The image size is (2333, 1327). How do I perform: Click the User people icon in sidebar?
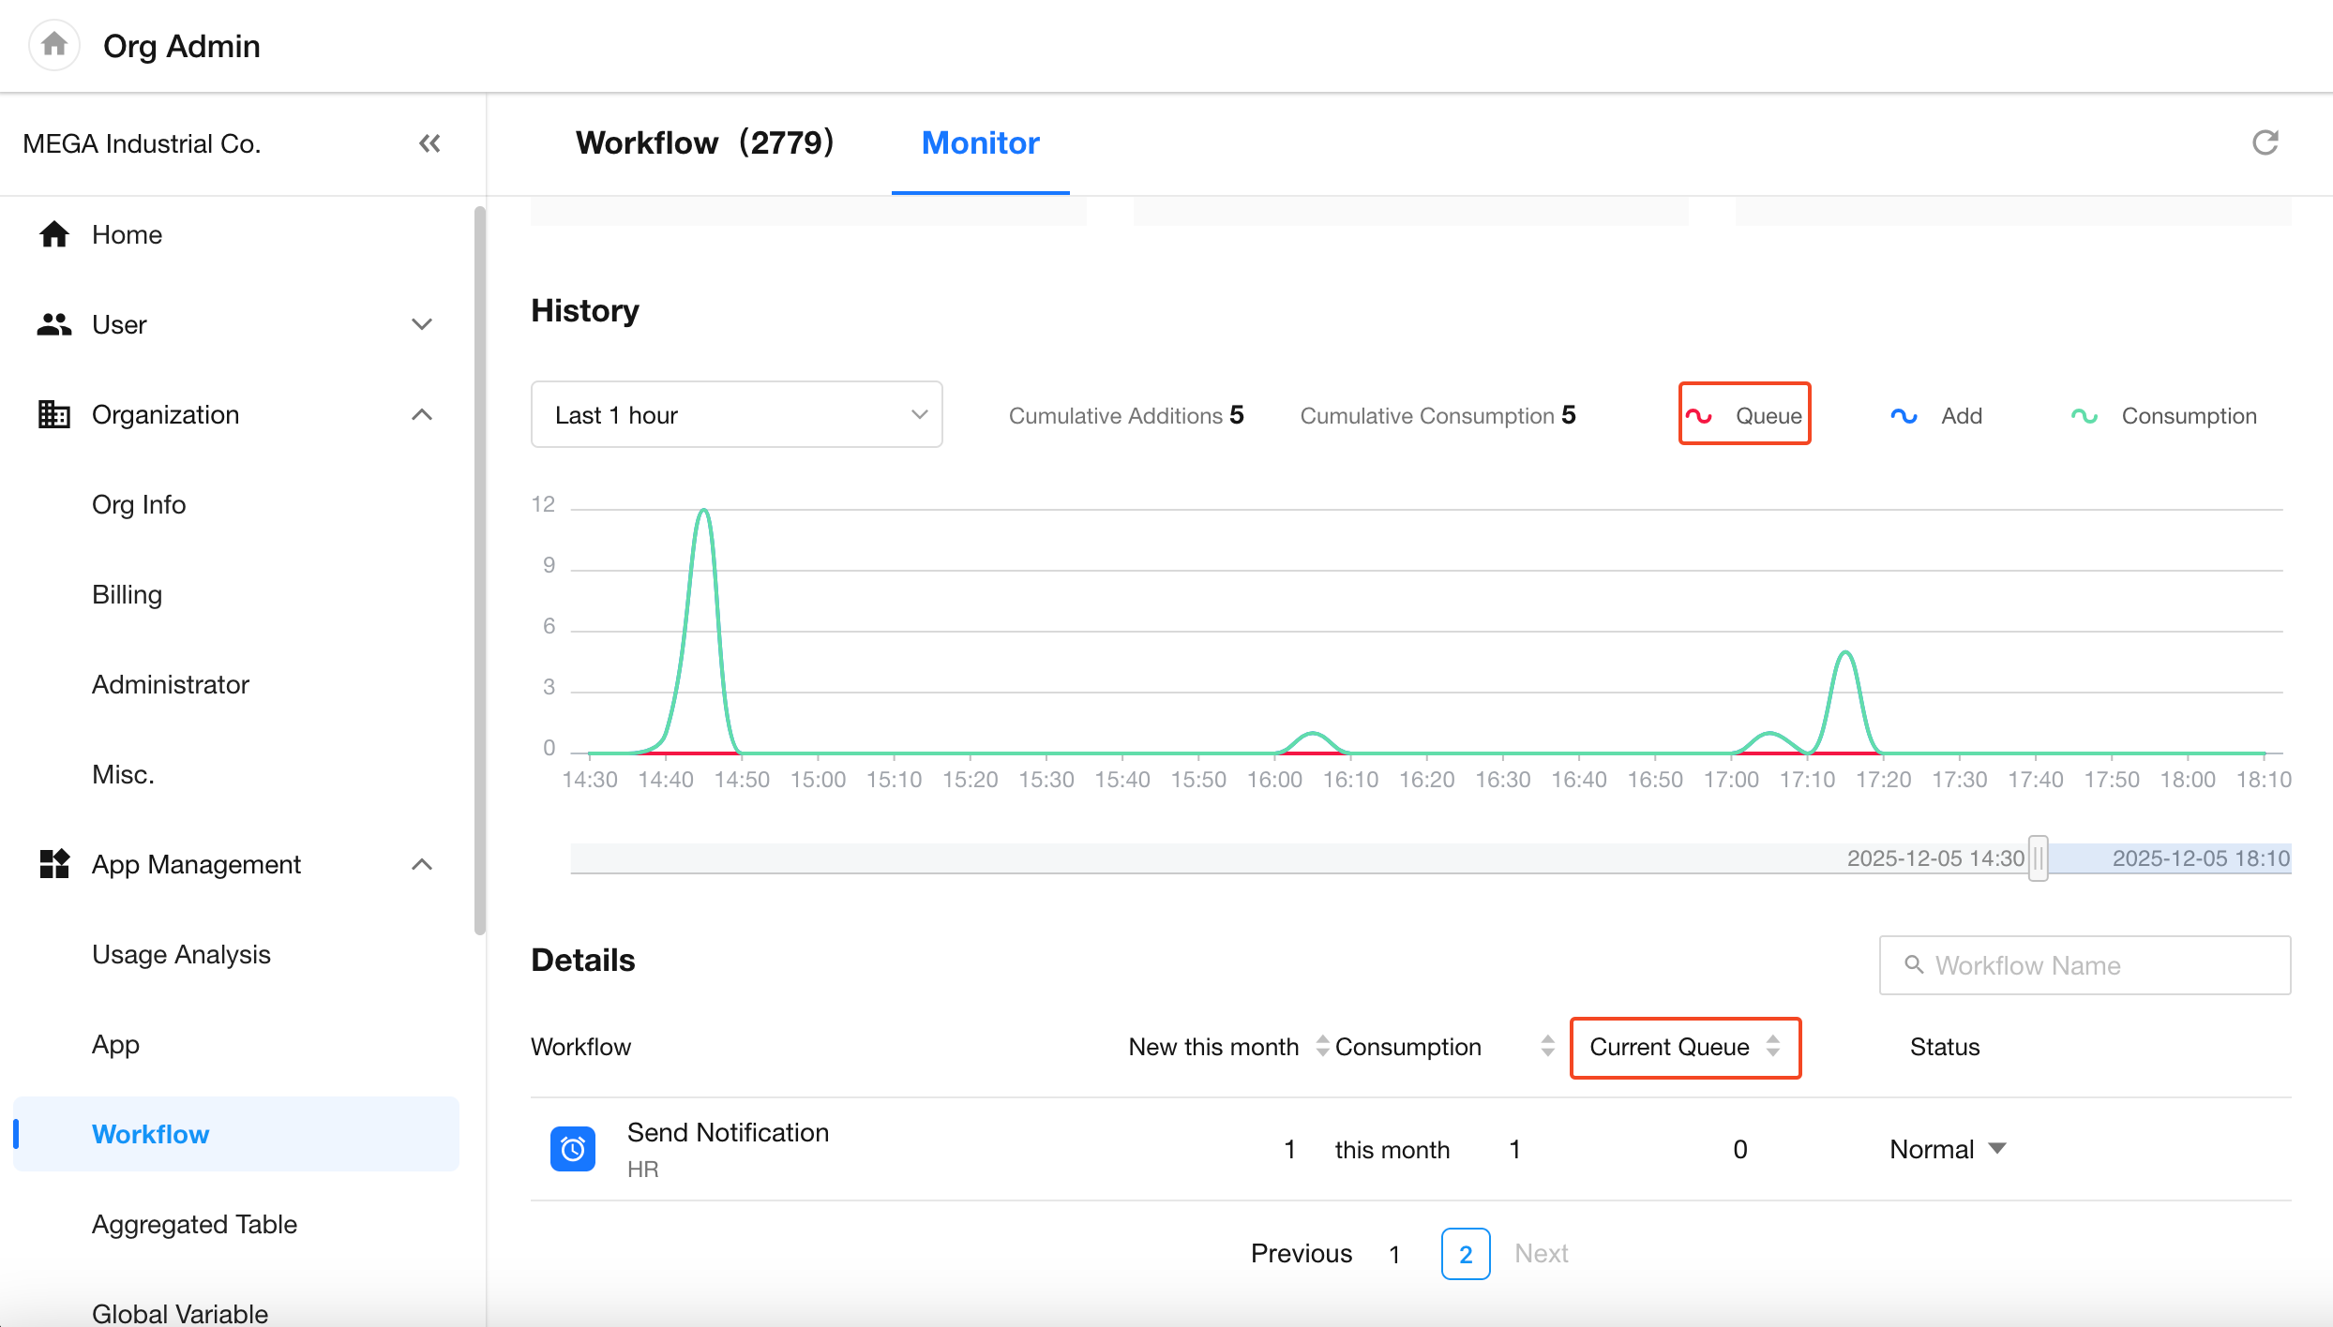(x=53, y=324)
